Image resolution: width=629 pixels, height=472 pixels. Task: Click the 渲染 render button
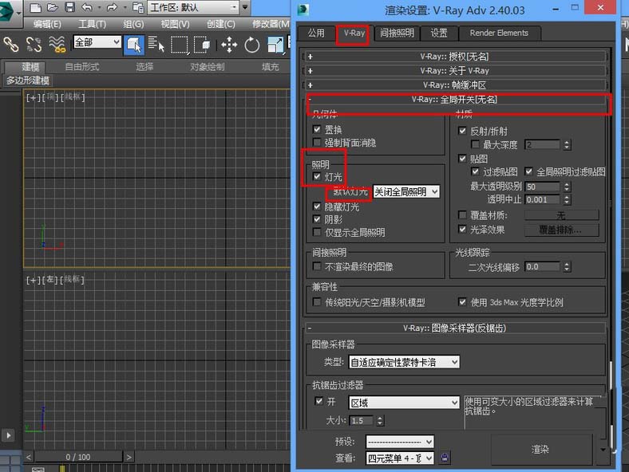point(540,449)
